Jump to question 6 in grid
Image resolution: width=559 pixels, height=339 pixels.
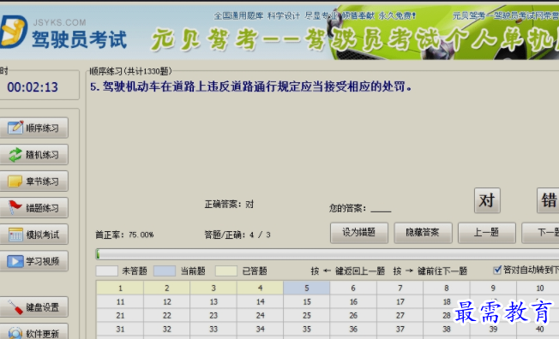(353, 288)
